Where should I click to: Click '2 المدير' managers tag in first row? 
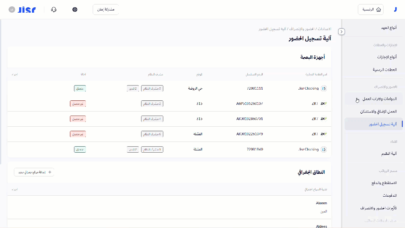(133, 89)
